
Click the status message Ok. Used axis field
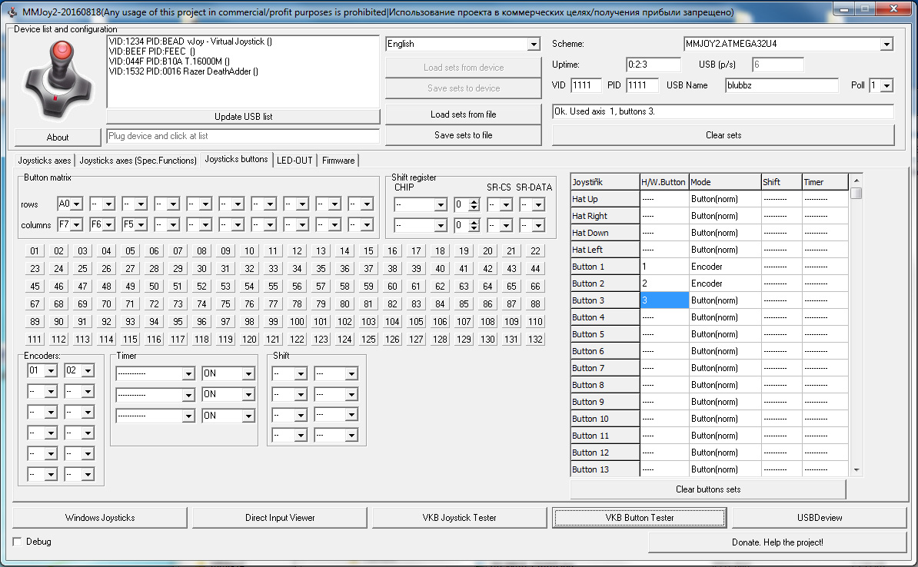click(723, 111)
